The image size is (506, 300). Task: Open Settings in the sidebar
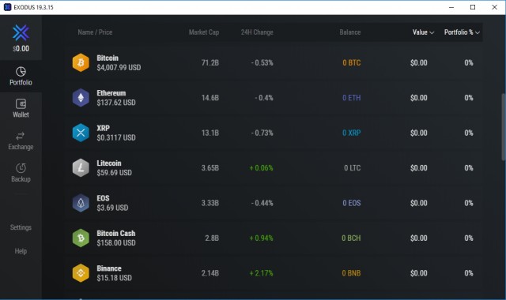pyautogui.click(x=21, y=227)
